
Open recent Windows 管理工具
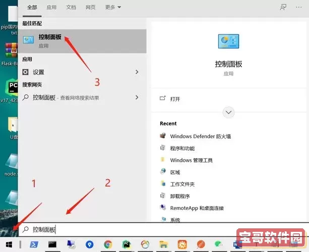pos(192,160)
